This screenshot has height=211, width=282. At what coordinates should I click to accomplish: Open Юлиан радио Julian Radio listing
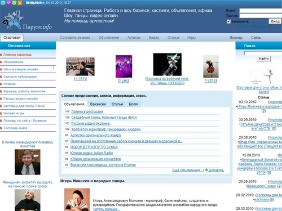tap(91, 153)
